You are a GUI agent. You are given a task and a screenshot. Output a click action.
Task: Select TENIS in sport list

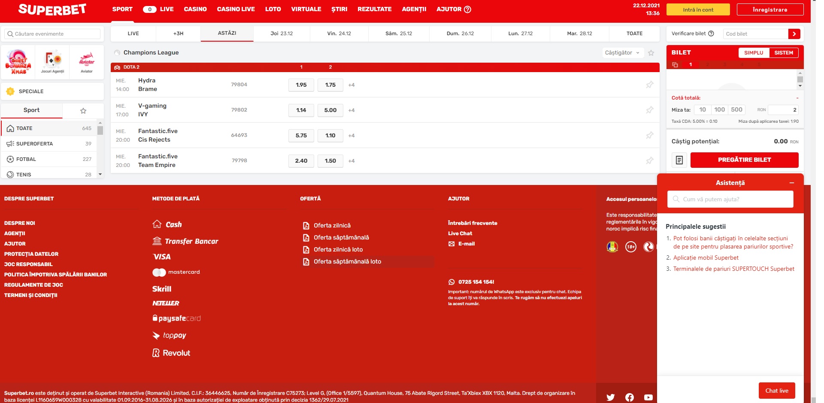click(x=49, y=175)
